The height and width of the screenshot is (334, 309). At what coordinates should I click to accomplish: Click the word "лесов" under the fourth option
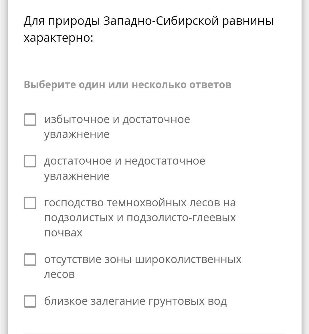(60, 274)
